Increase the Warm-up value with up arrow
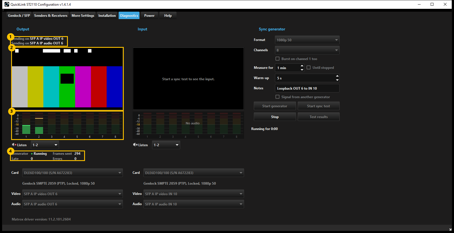Screen dimensions: 454x233 (337, 76)
